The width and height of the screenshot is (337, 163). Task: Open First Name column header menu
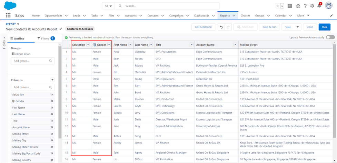click(130, 45)
